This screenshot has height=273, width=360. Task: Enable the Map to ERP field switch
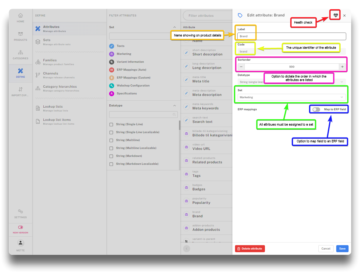316,109
